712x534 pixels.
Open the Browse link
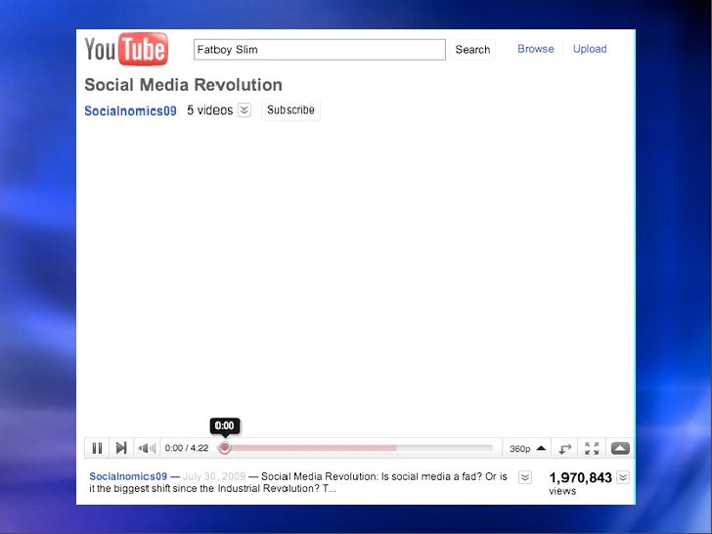(536, 49)
